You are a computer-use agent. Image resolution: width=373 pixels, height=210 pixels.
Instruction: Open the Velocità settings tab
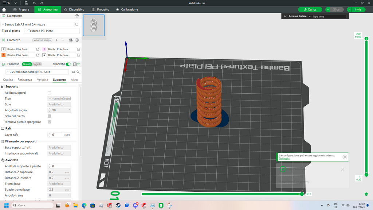click(42, 80)
